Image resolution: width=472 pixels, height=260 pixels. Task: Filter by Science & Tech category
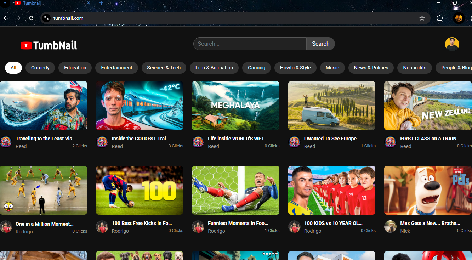point(164,68)
